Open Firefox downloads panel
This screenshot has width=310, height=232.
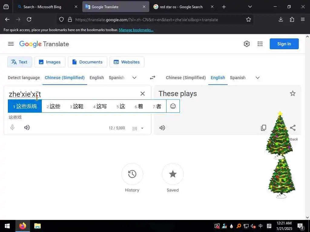point(281,19)
